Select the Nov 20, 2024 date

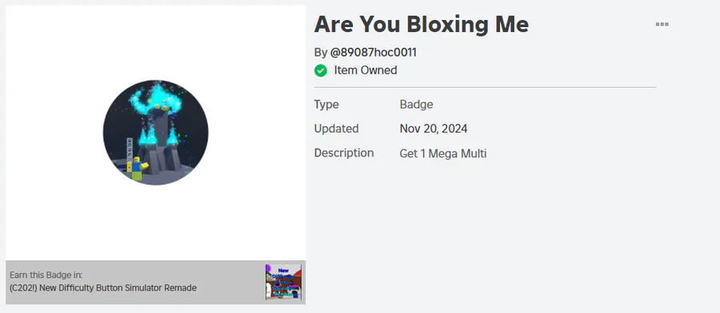click(x=434, y=129)
